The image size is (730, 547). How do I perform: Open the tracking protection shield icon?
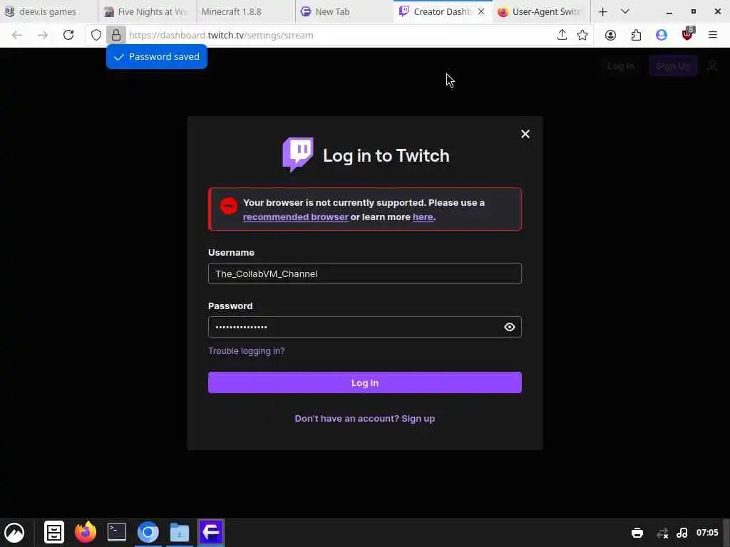(96, 35)
